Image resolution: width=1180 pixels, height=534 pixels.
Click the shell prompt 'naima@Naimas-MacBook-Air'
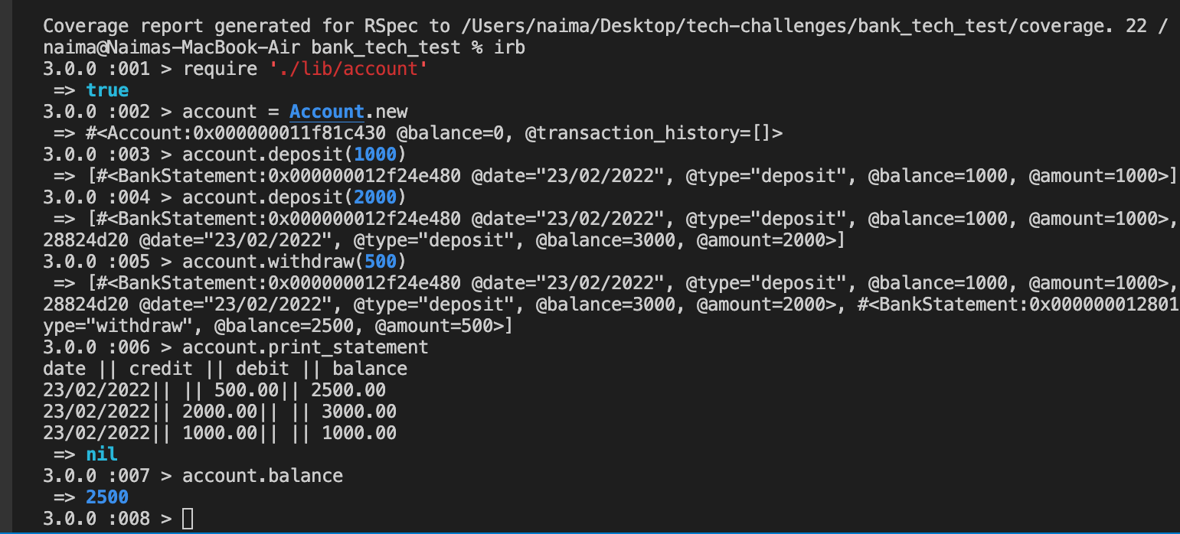(x=172, y=47)
